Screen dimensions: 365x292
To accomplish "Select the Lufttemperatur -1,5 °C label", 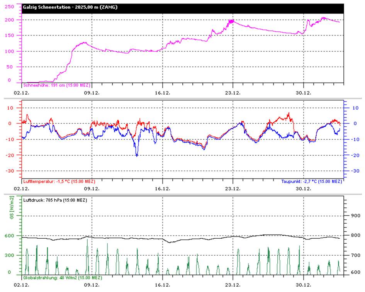I will coord(59,182).
